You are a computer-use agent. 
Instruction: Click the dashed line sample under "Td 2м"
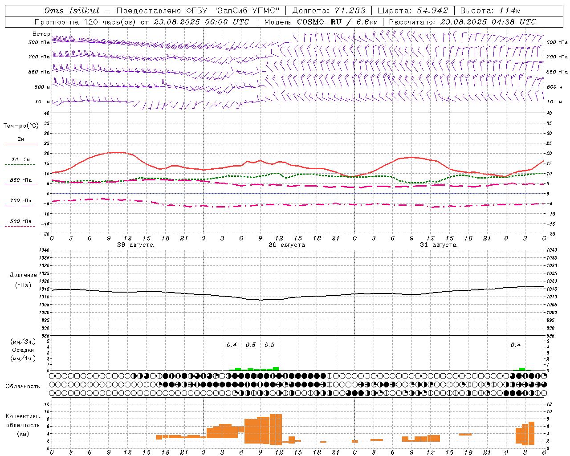20,165
